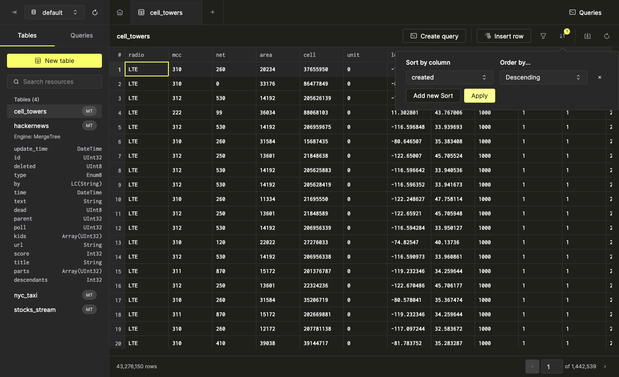This screenshot has width=619, height=377.
Task: Switch to the Queries sidebar tab
Action: click(81, 35)
